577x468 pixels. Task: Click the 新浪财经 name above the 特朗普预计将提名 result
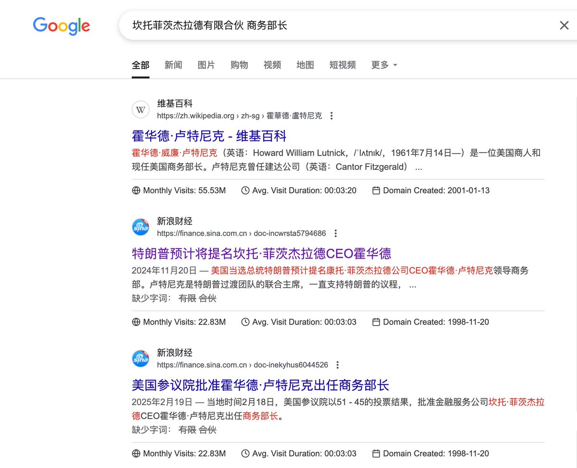click(175, 221)
